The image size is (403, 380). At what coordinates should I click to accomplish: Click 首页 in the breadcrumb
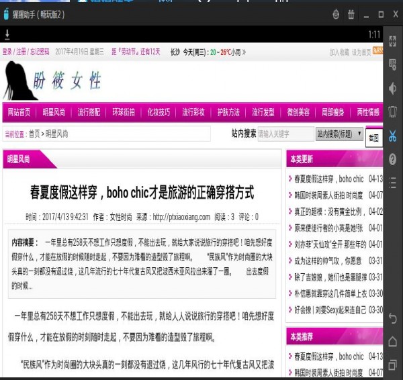(34, 134)
